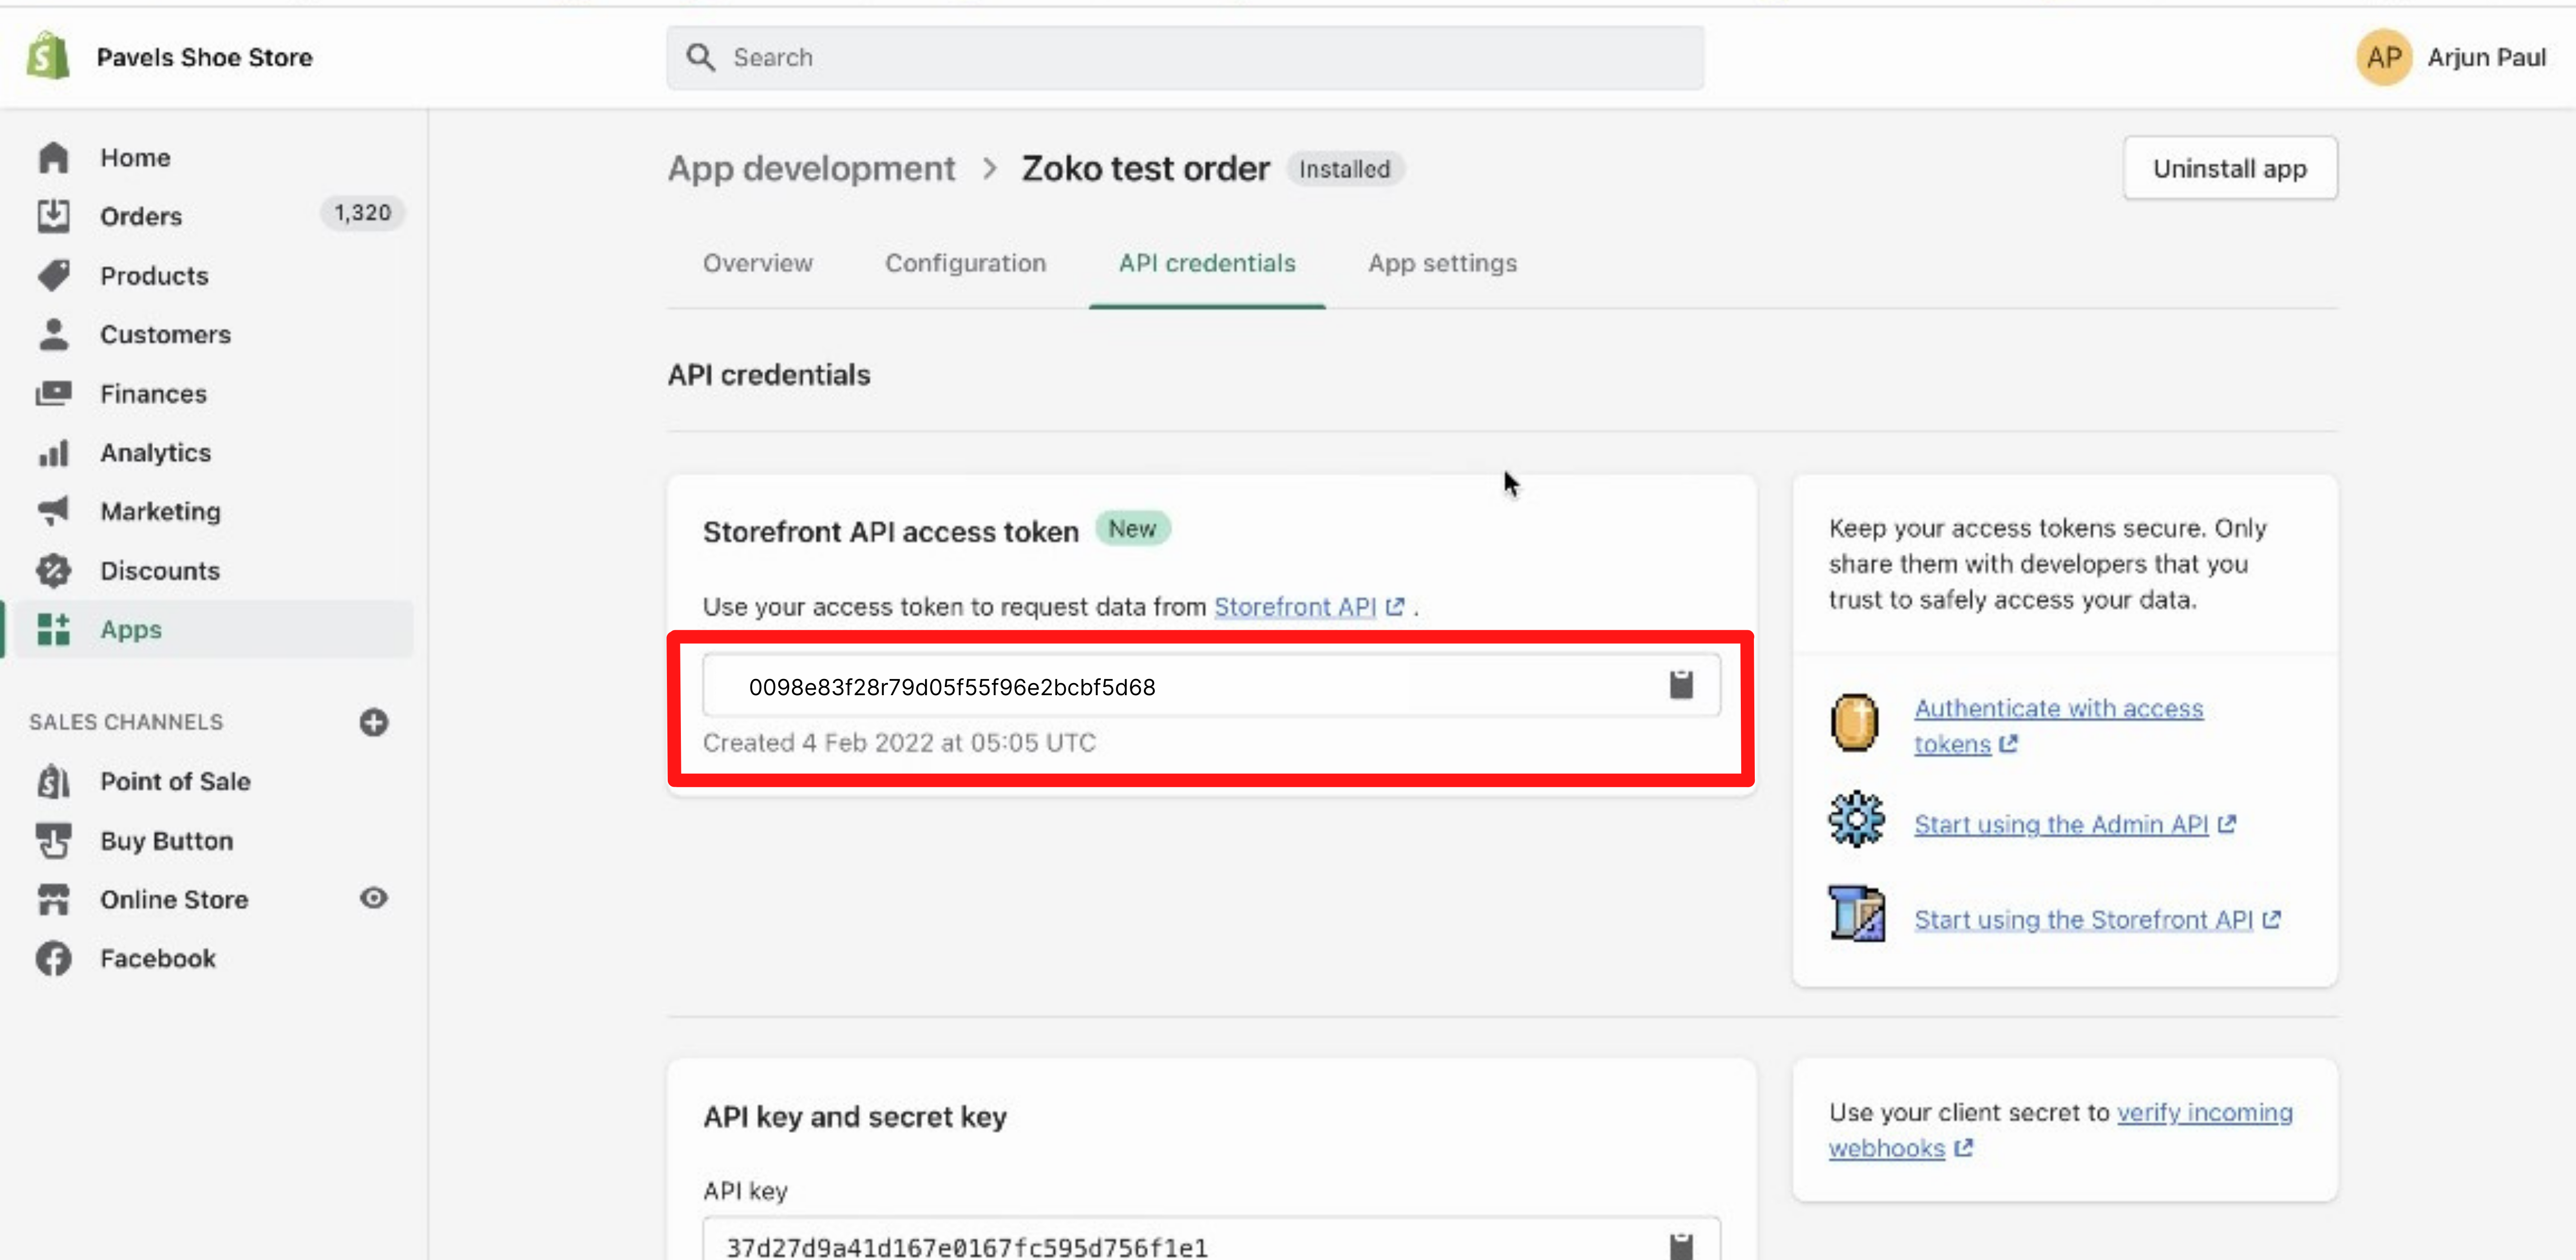Add a sales channel with plus icon

tap(374, 722)
